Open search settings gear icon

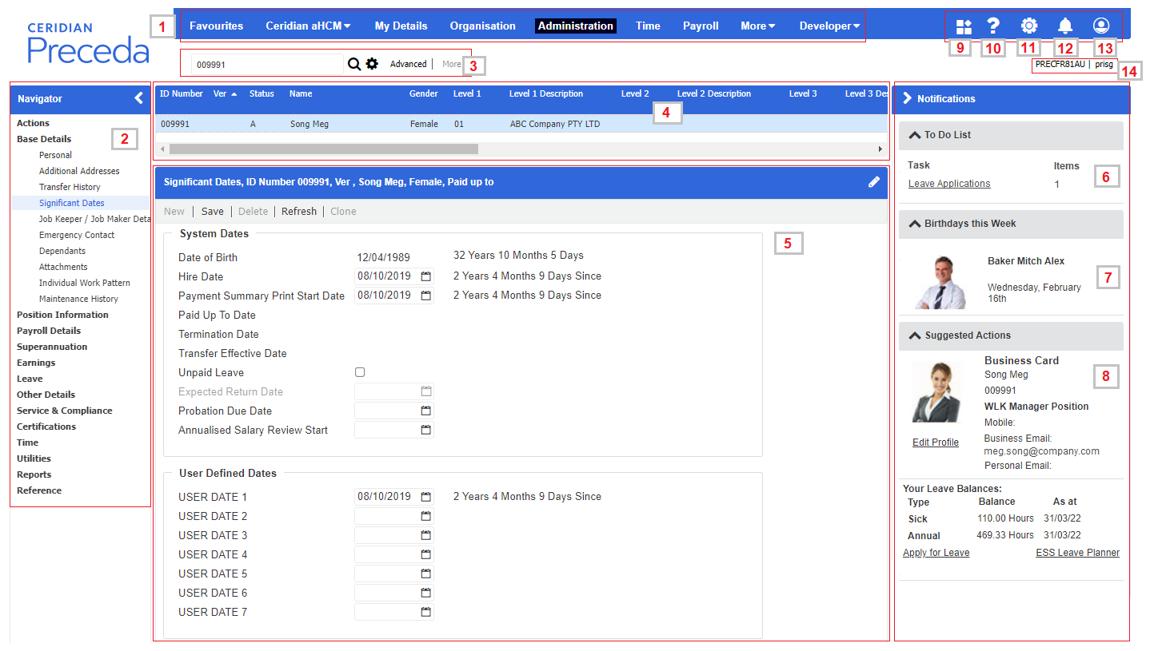(x=372, y=64)
